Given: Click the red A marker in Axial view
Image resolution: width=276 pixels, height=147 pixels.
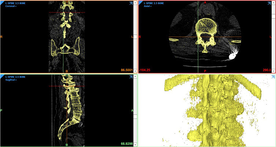Looking at the screenshot, I should point(205,3).
